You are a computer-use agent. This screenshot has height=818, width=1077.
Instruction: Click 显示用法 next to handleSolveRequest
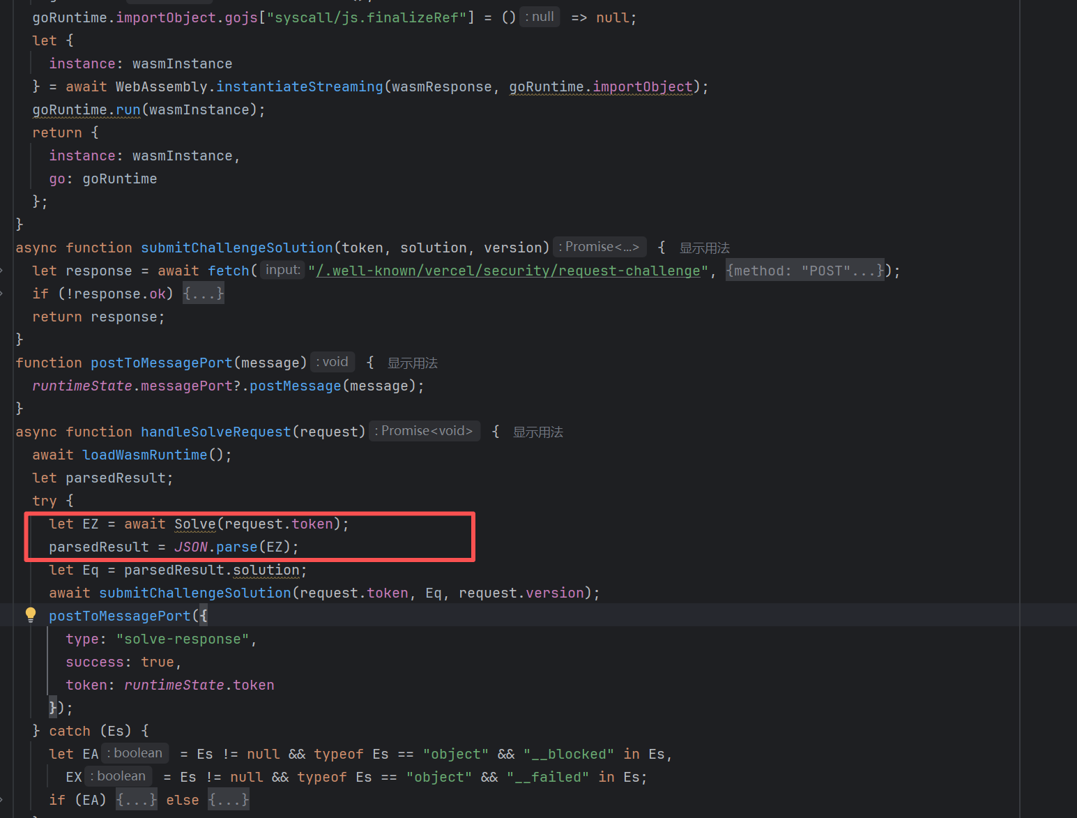coord(537,432)
